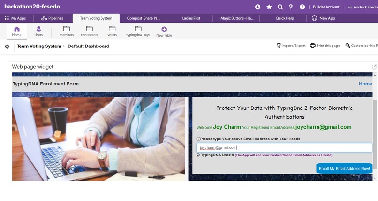Click Customize this Page

tap(362, 46)
